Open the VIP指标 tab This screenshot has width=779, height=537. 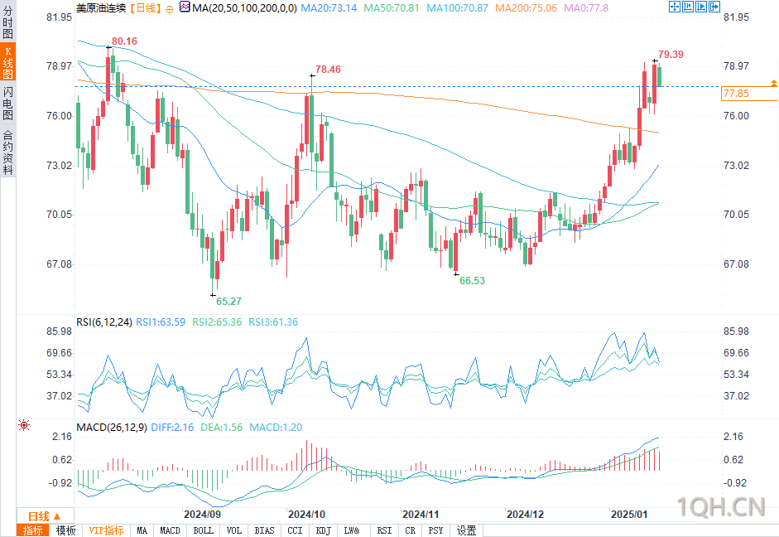pyautogui.click(x=106, y=530)
